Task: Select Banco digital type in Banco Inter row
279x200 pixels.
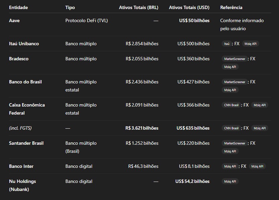Action: pos(79,166)
